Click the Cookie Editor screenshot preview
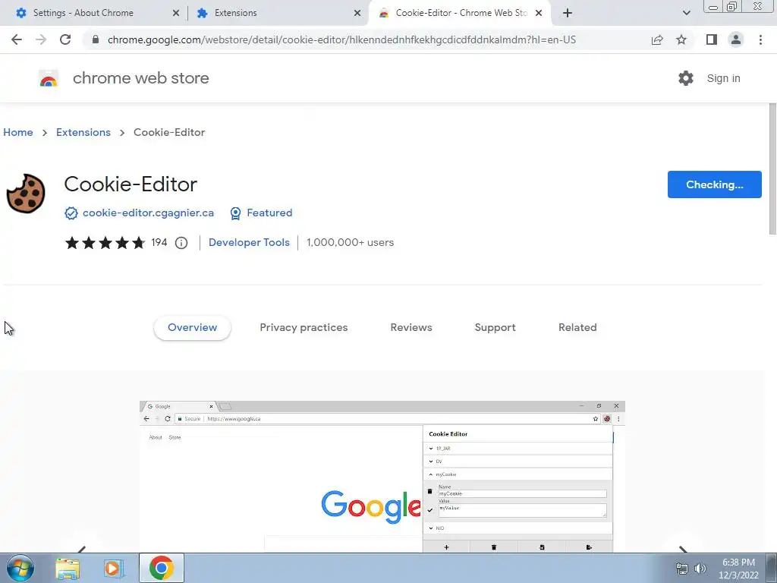This screenshot has width=777, height=583. (x=382, y=477)
